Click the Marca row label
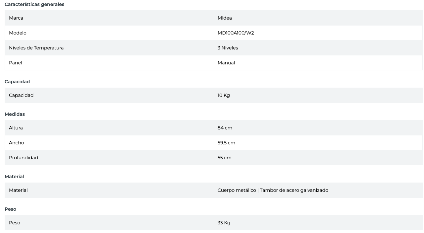 pos(16,18)
